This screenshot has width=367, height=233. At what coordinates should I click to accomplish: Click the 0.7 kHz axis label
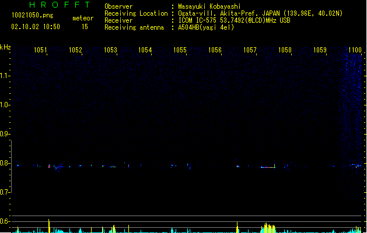point(5,192)
